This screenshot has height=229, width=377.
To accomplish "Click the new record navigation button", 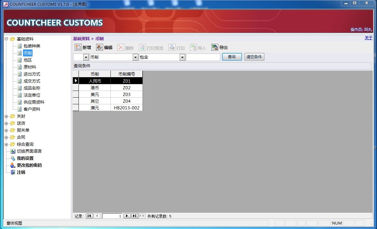I will pyautogui.click(x=142, y=216).
